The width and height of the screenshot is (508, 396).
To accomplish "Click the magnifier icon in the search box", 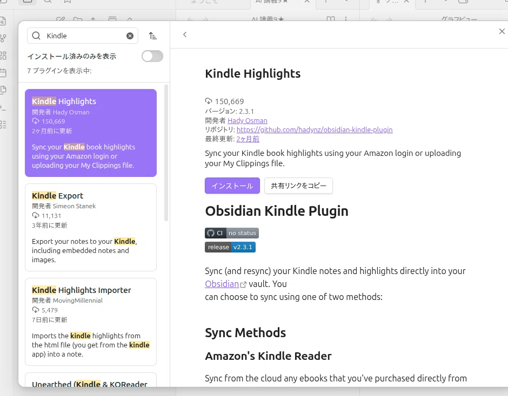I will coord(36,36).
